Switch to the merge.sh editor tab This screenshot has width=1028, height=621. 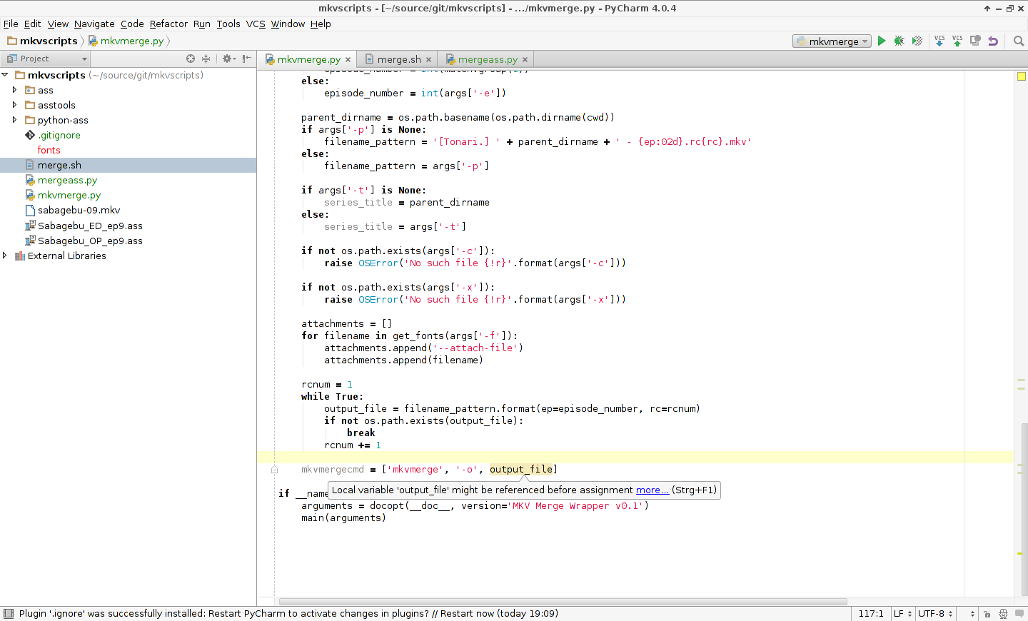(398, 59)
